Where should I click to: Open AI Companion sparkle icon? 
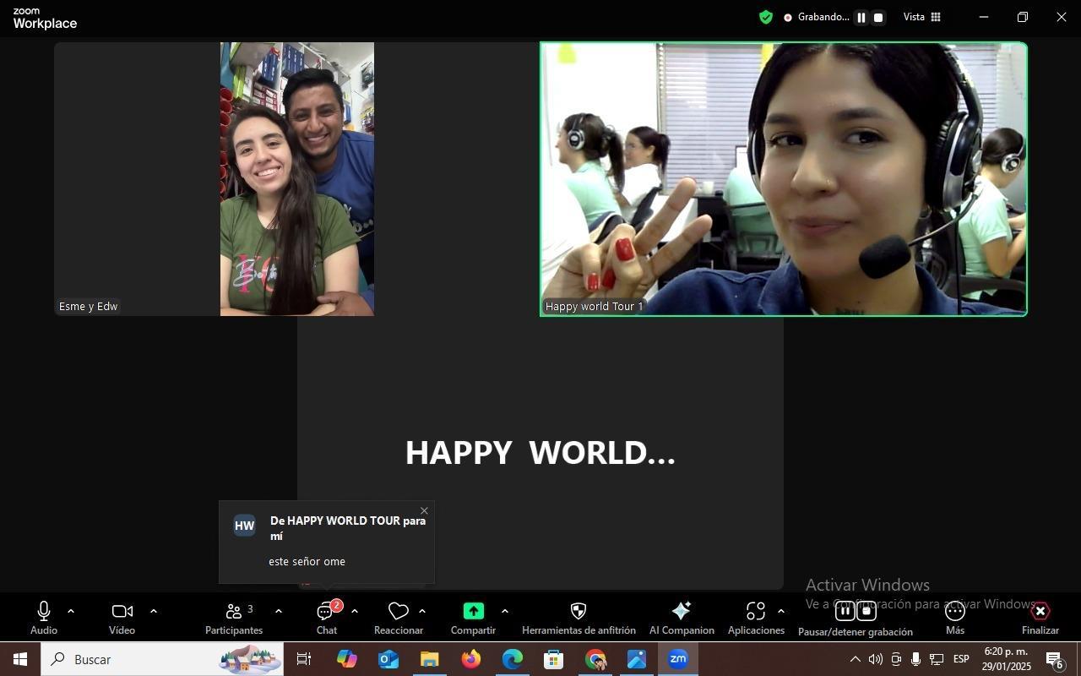[682, 618]
